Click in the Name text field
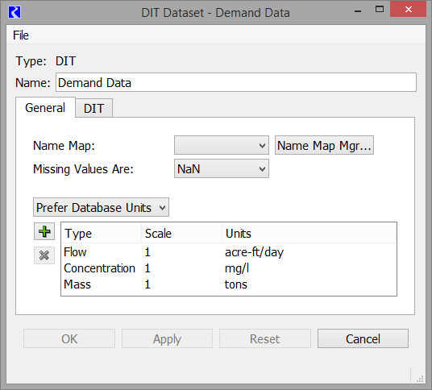 coord(236,82)
